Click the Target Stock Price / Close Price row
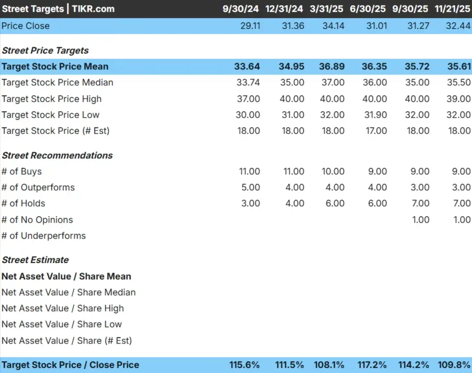The width and height of the screenshot is (472, 373). [71, 365]
